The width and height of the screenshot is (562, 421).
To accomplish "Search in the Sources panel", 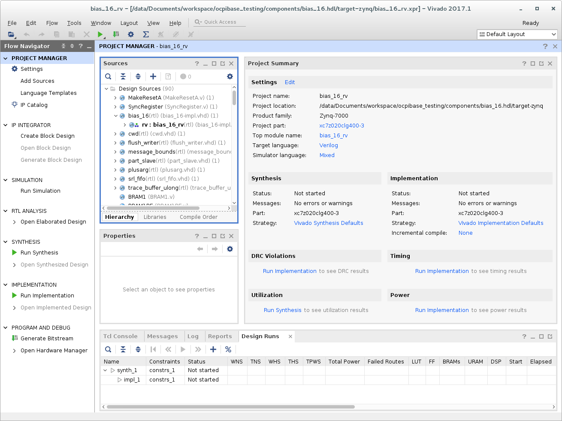I will (108, 76).
